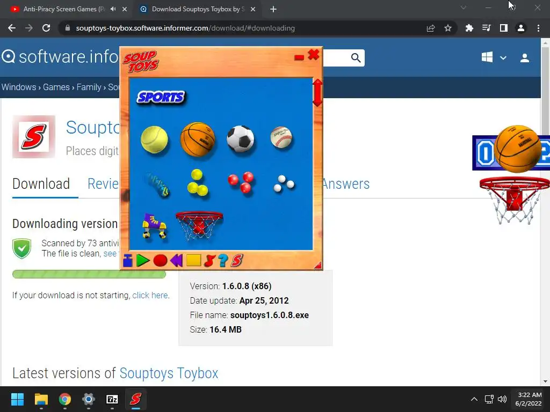The width and height of the screenshot is (550, 412).
Task: Pick the purple roller skate toy
Action: click(x=154, y=226)
